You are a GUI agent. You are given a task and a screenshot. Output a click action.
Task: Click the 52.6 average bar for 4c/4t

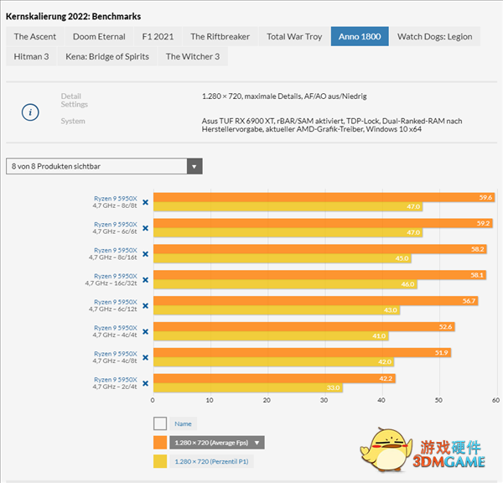304,327
